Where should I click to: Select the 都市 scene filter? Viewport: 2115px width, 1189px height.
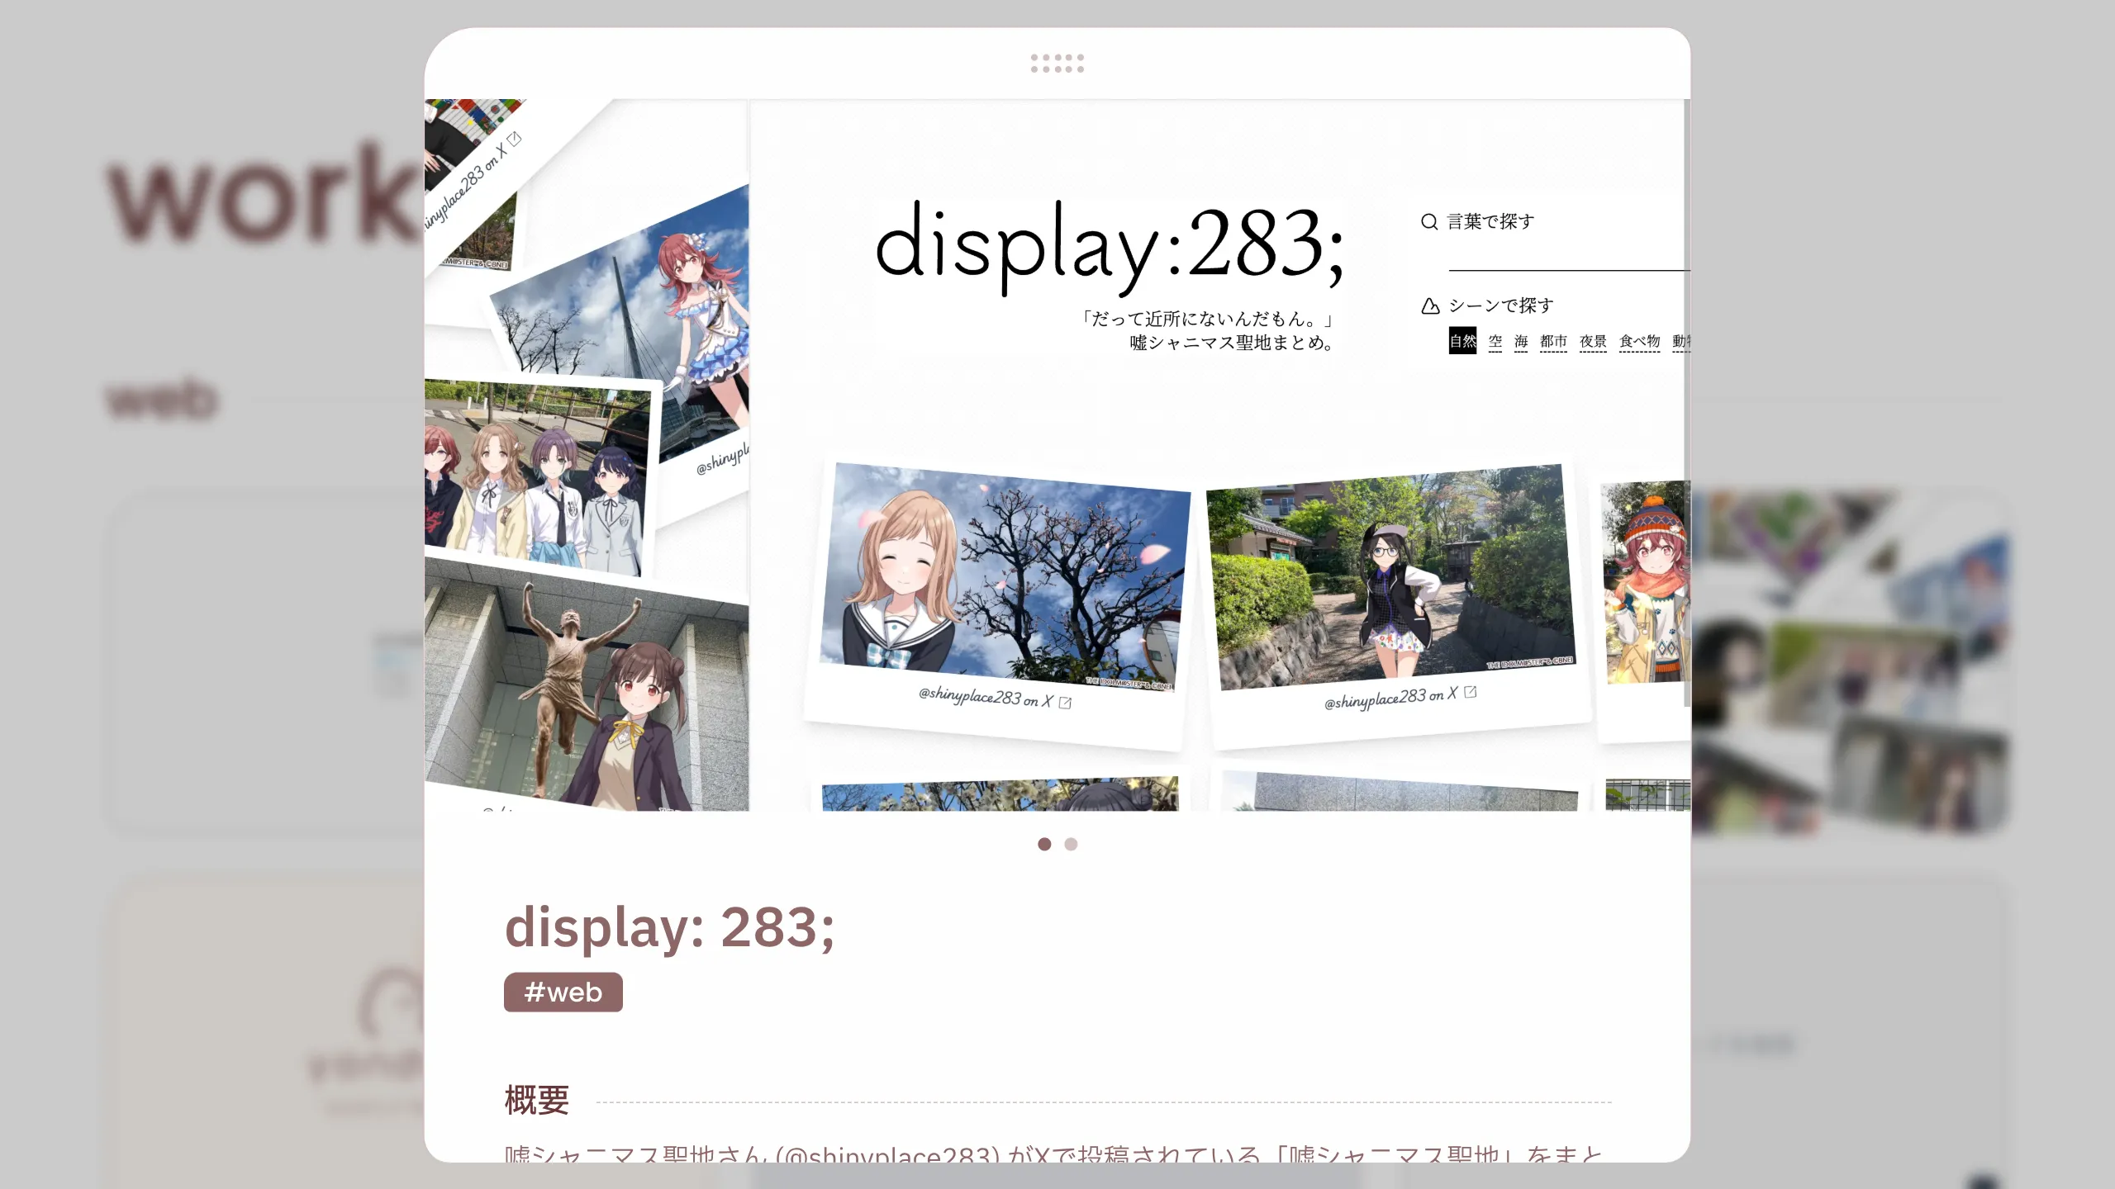click(1553, 341)
